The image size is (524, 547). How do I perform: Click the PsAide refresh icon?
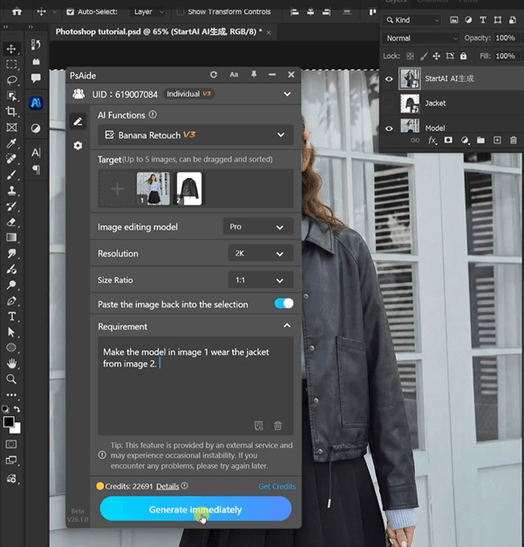(214, 75)
